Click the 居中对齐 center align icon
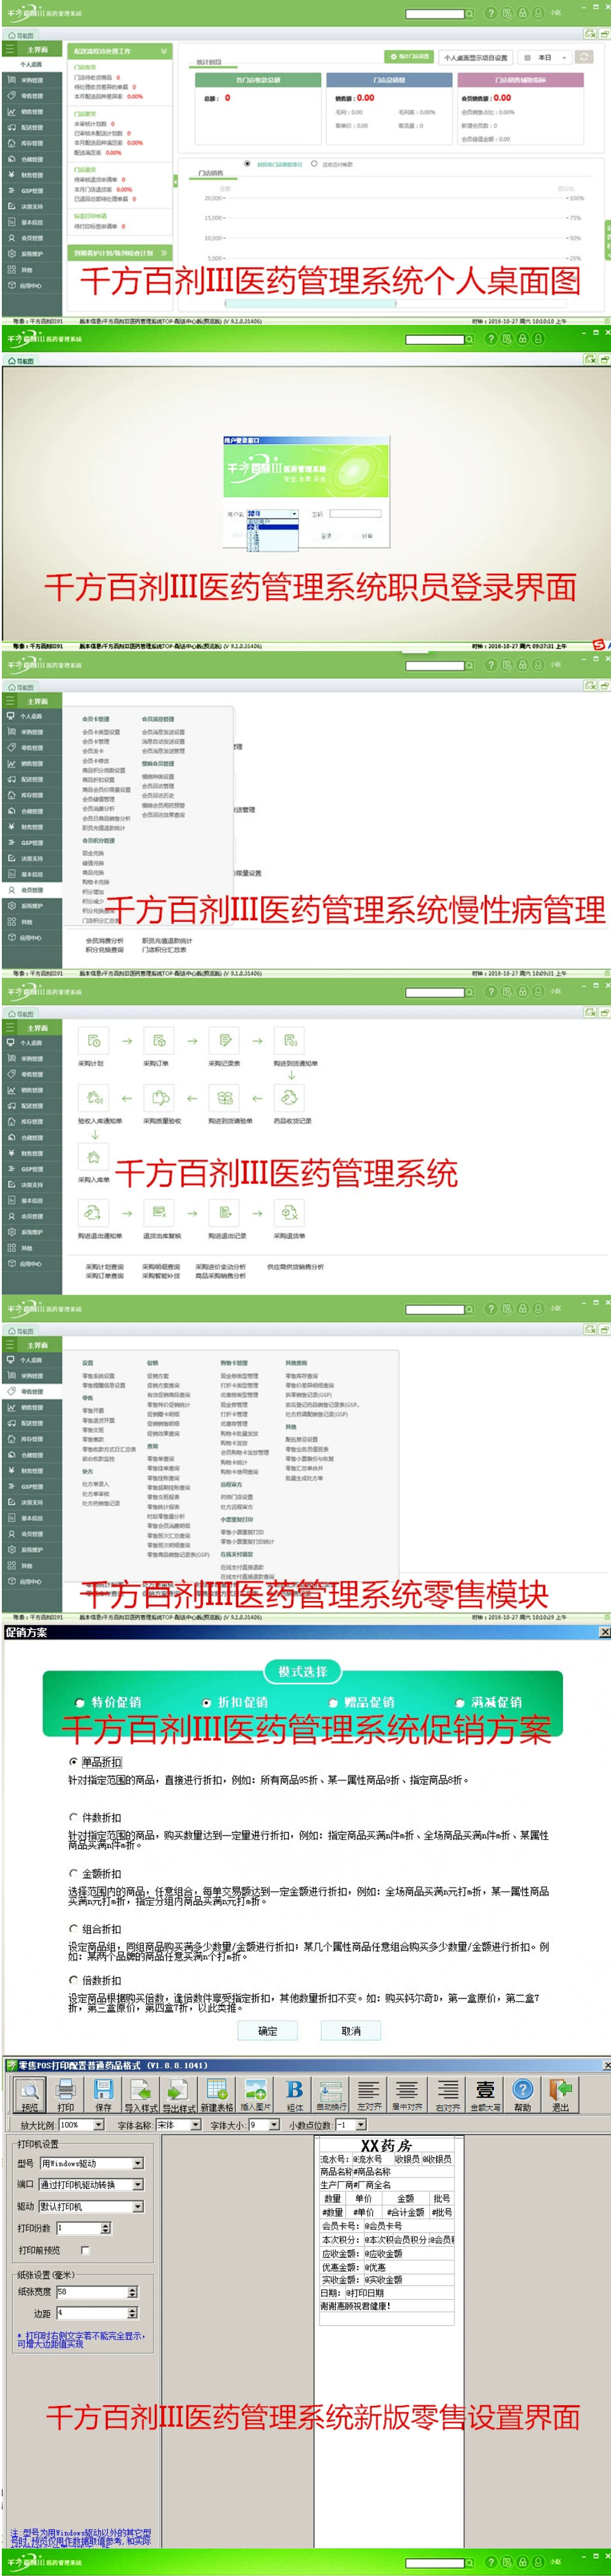Image resolution: width=611 pixels, height=2576 pixels. point(408,2094)
